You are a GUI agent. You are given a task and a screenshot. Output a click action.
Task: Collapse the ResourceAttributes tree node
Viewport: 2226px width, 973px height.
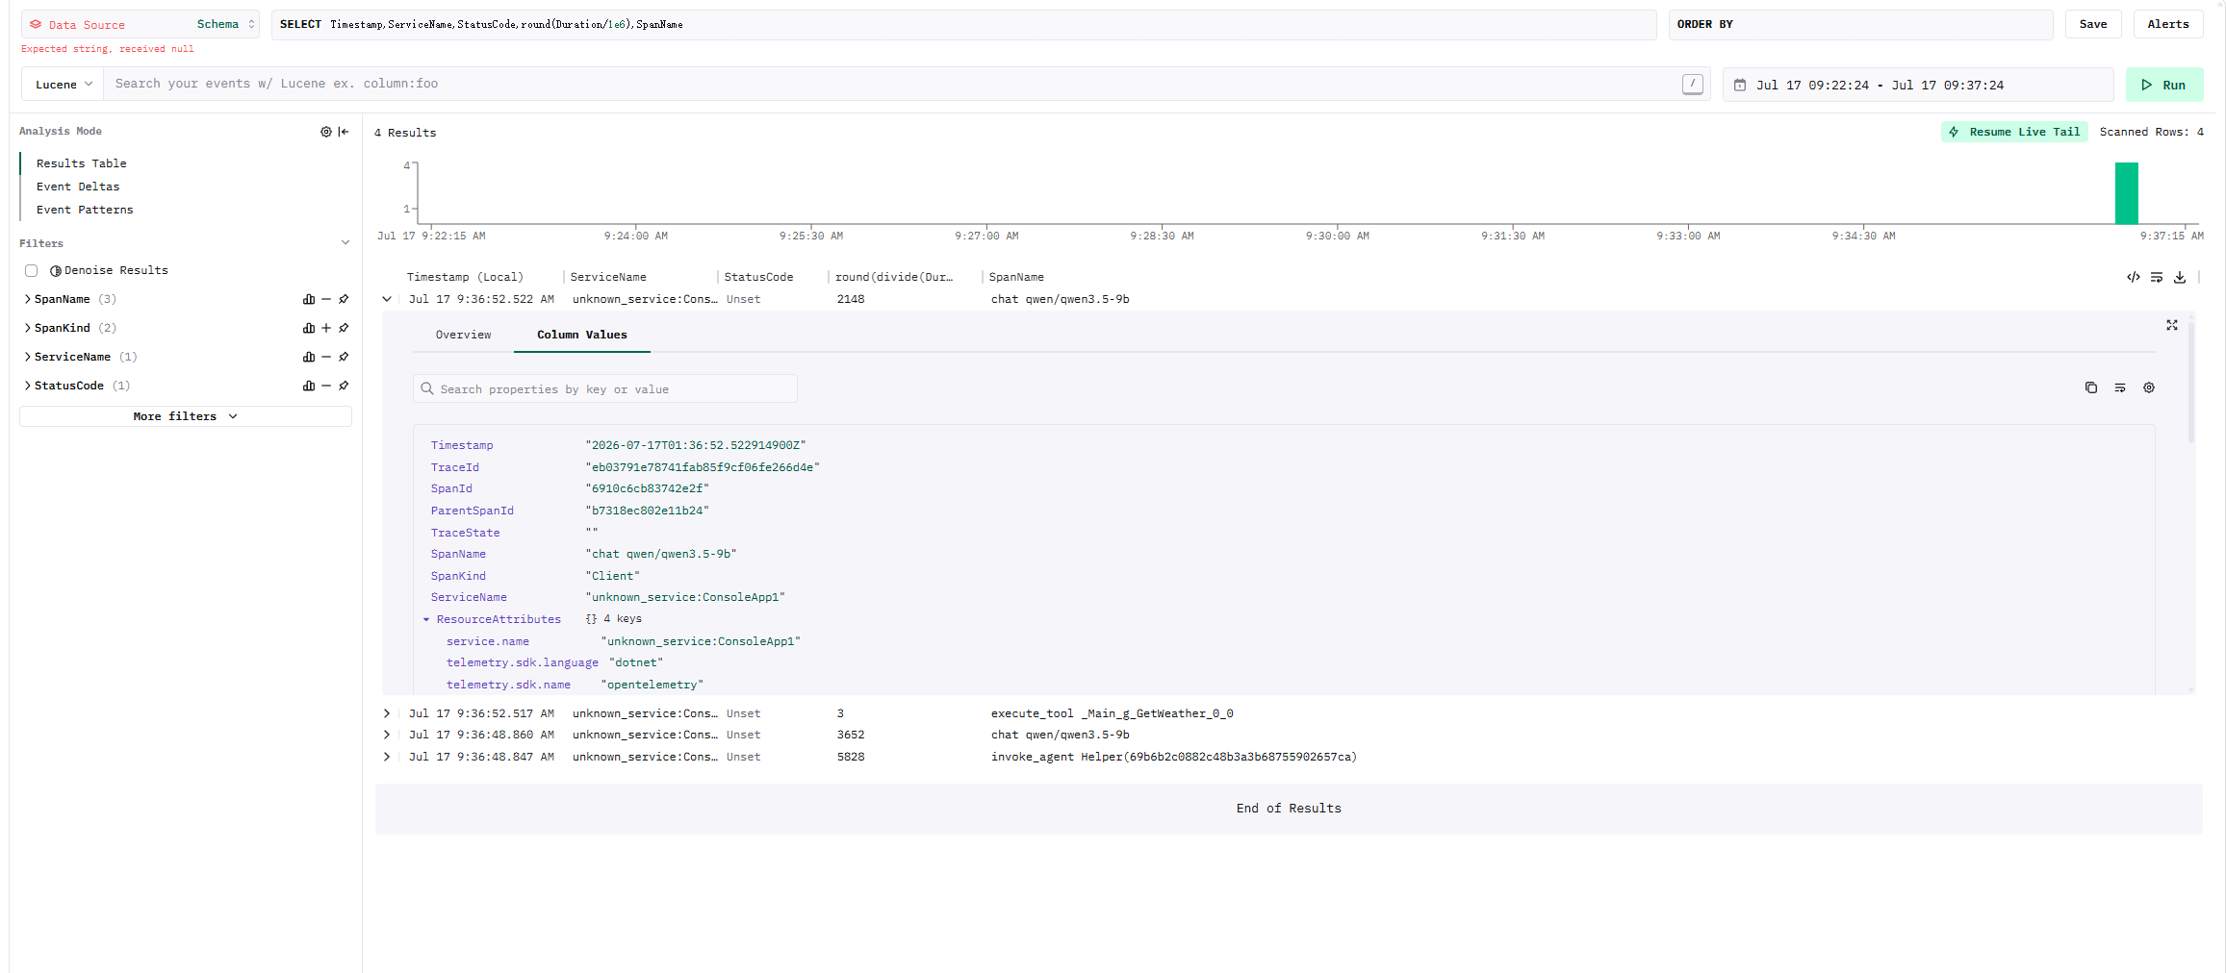tap(426, 620)
